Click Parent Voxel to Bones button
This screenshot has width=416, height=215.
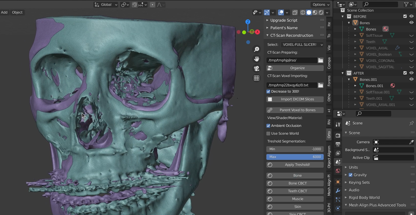[295, 110]
